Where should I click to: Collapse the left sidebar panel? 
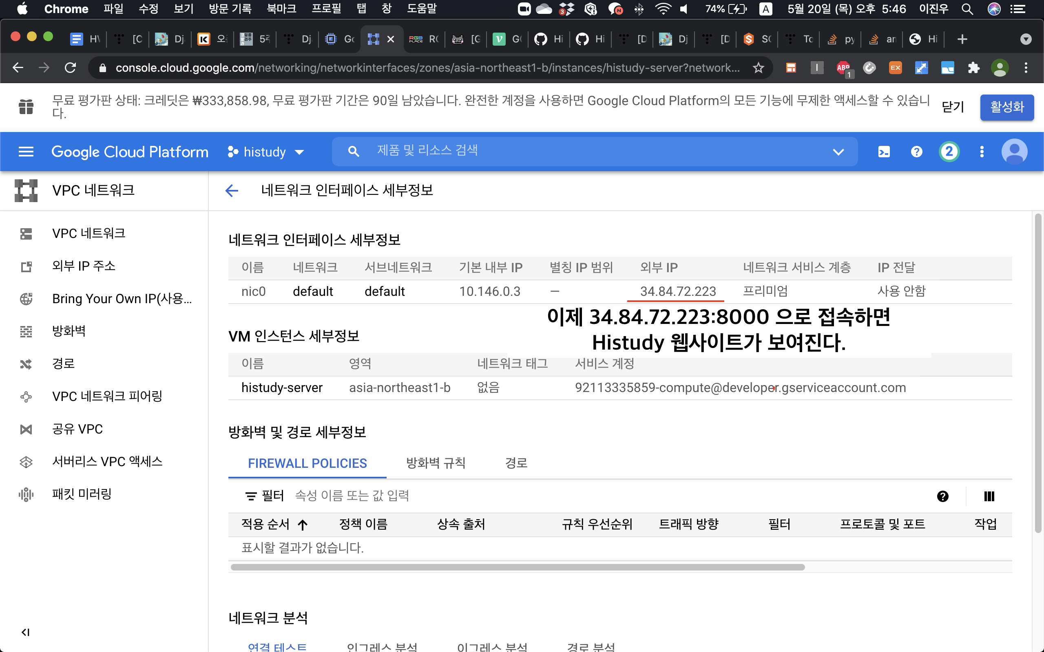[25, 632]
